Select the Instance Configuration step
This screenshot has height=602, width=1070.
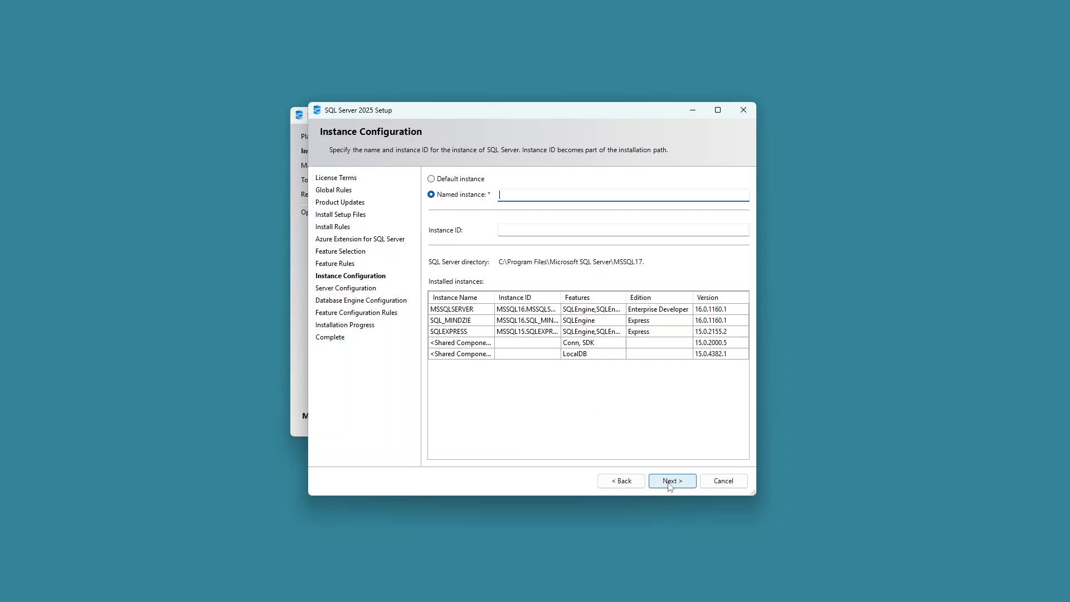351,276
